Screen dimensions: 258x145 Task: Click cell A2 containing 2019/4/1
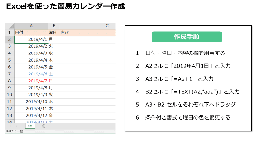31,39
